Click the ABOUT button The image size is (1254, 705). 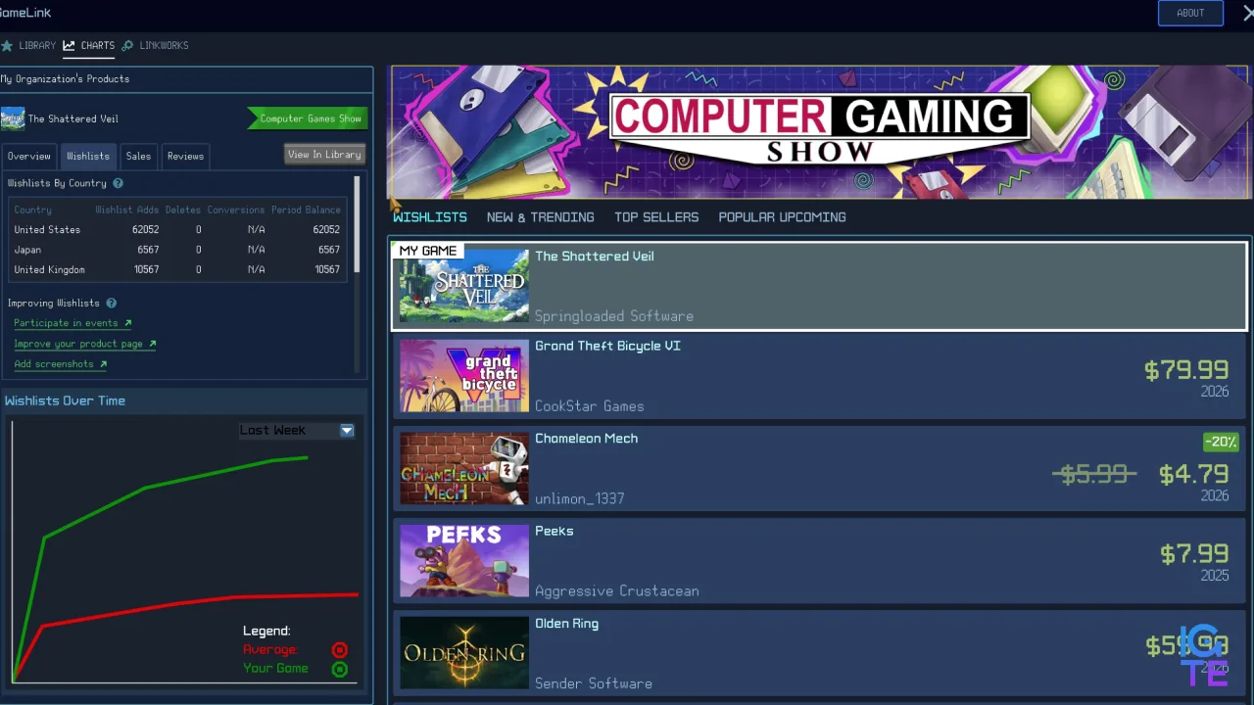(1190, 13)
